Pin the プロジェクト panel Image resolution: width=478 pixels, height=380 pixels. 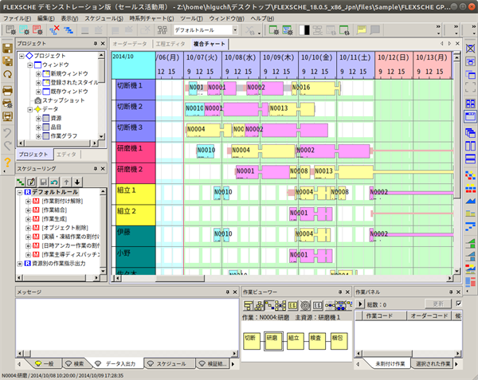(x=94, y=43)
